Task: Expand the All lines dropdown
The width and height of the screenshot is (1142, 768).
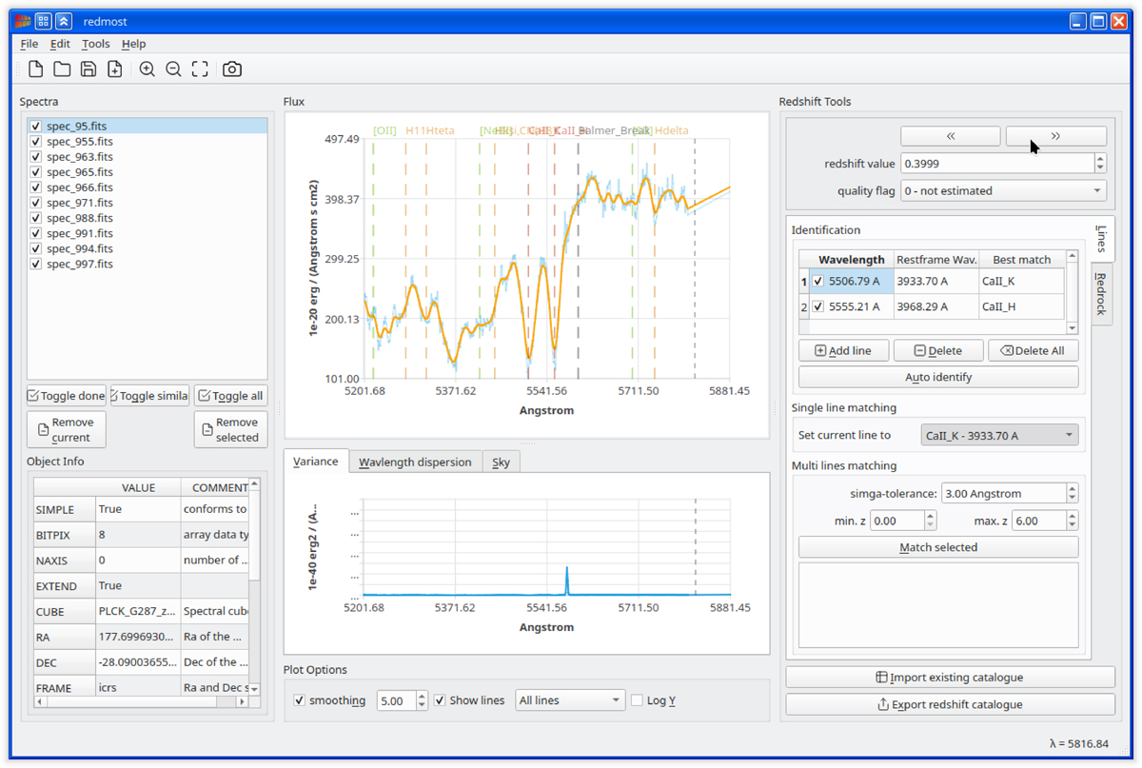Action: click(x=569, y=700)
